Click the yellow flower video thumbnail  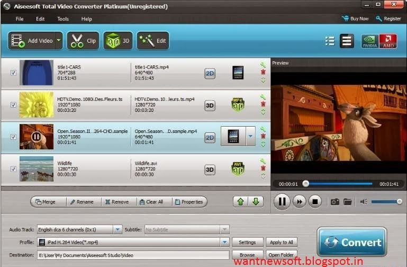pyautogui.click(x=37, y=105)
